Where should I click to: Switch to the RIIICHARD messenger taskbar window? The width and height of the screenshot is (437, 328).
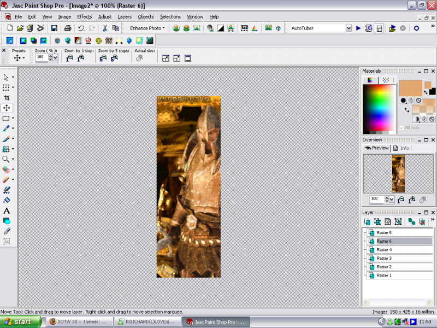tap(148, 322)
